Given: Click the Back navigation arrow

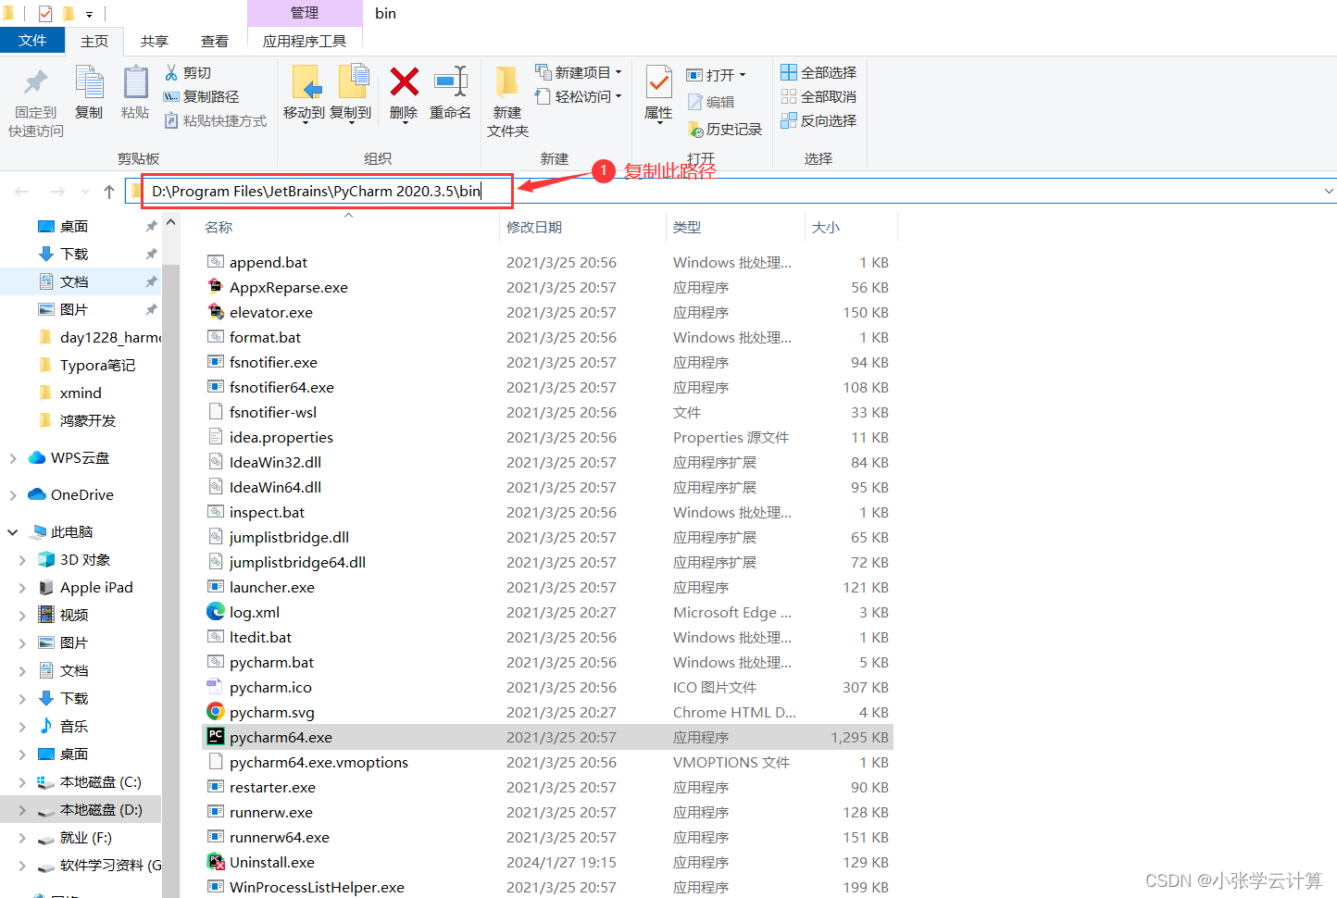Looking at the screenshot, I should tap(22, 192).
